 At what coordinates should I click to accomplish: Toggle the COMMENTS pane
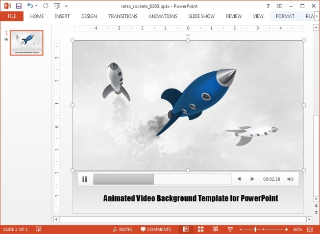(156, 229)
